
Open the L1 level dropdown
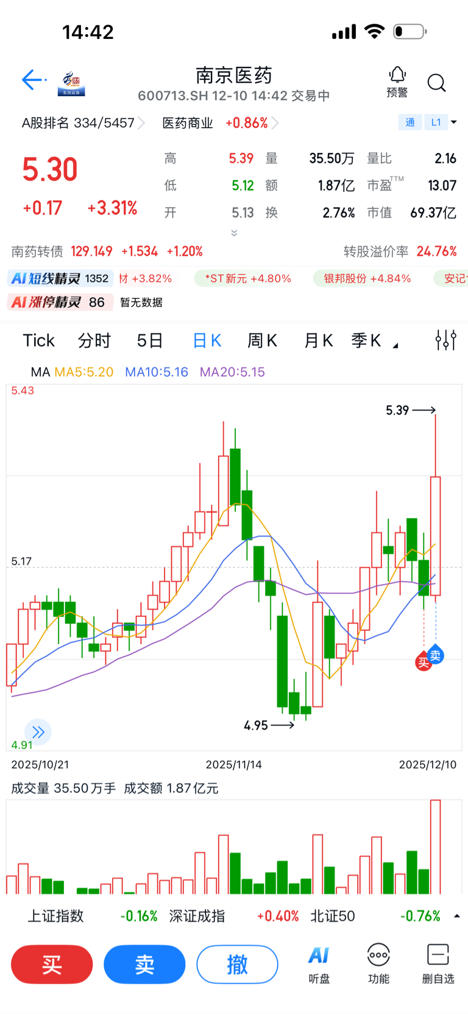(441, 122)
